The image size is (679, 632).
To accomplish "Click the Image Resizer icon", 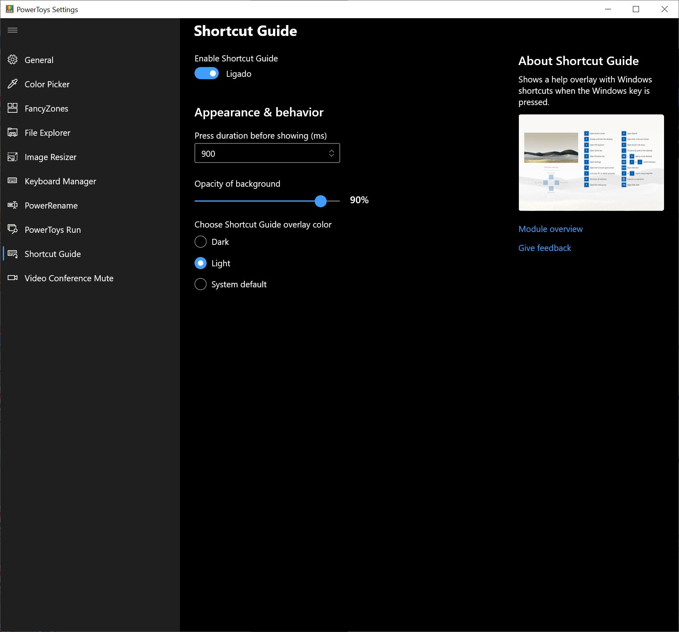I will (13, 157).
